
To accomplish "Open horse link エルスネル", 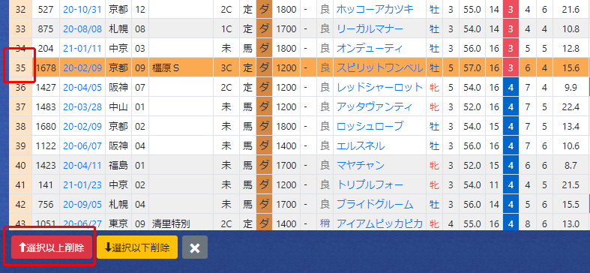I will [360, 145].
